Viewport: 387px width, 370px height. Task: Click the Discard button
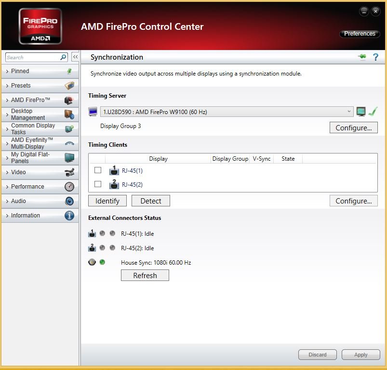(x=318, y=355)
